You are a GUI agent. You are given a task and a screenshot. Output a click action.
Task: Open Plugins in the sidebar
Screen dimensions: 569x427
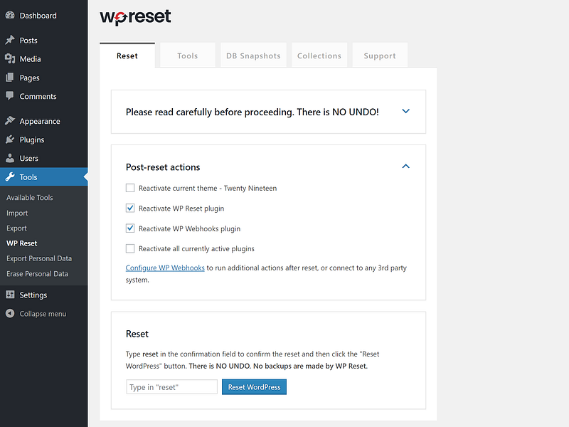(x=43, y=139)
